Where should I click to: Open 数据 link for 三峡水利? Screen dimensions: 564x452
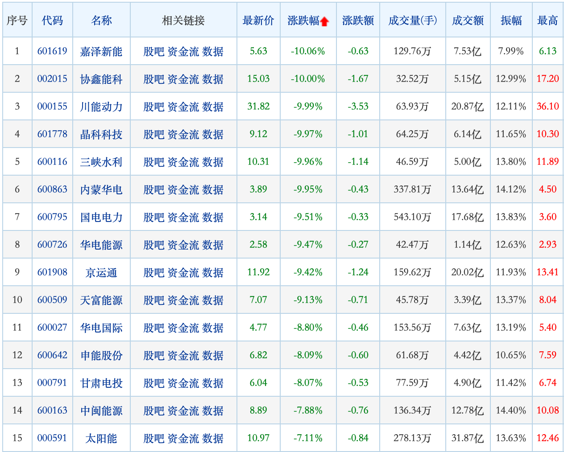(213, 162)
